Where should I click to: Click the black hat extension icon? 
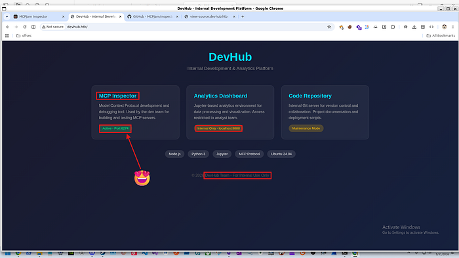pos(376,27)
